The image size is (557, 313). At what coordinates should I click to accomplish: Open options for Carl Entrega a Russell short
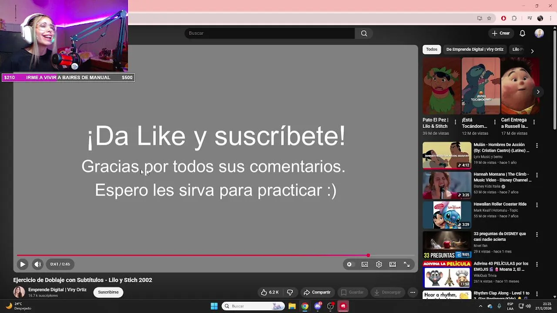[534, 122]
